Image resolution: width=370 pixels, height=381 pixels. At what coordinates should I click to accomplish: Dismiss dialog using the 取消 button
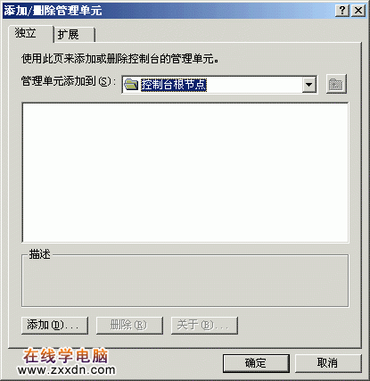pos(328,363)
